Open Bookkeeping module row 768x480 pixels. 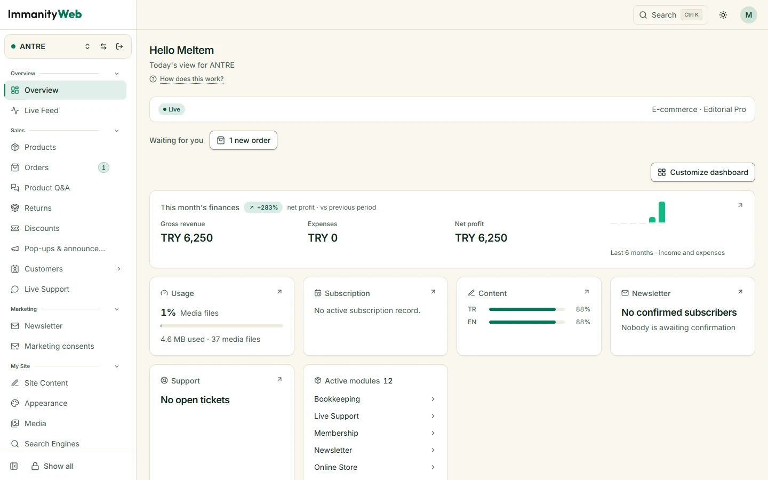tap(375, 399)
